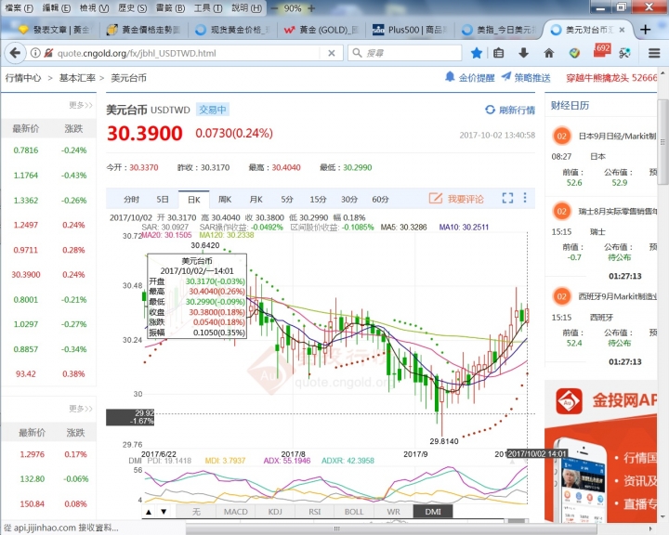Bookmark this page with the star icon
The image size is (669, 535).
pyautogui.click(x=477, y=53)
